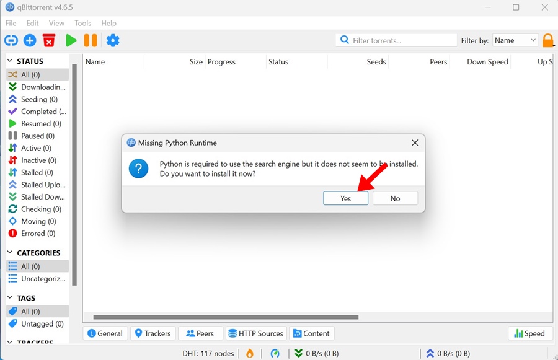Switch to the General tab
Viewport: 558px width, 360px height.
[x=105, y=333]
